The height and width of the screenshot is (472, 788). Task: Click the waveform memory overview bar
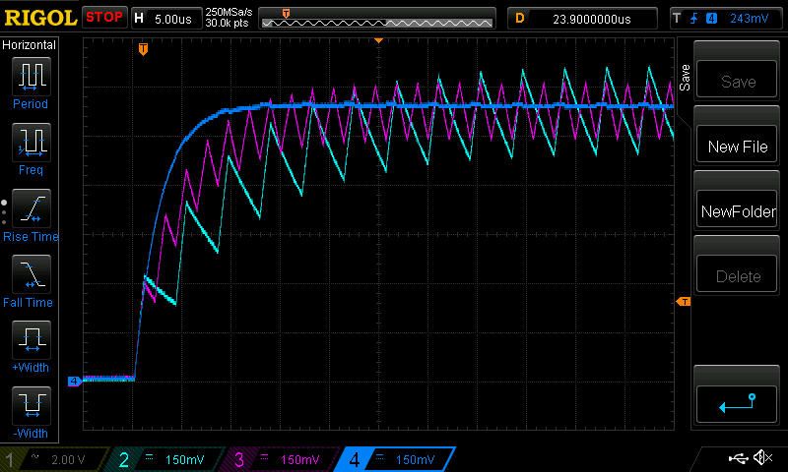pyautogui.click(x=377, y=19)
